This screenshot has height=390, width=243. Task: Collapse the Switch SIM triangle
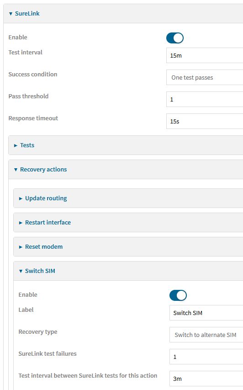[x=21, y=271]
